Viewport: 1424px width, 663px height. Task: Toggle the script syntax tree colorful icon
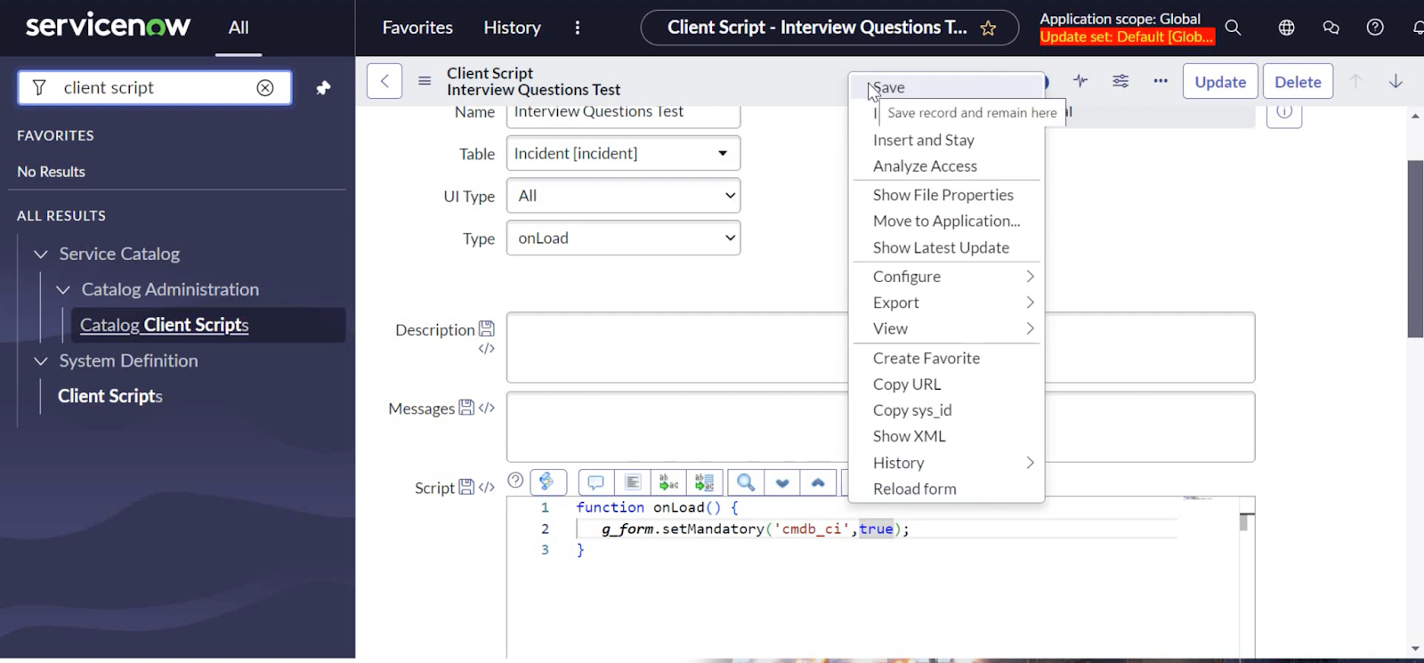click(x=547, y=481)
